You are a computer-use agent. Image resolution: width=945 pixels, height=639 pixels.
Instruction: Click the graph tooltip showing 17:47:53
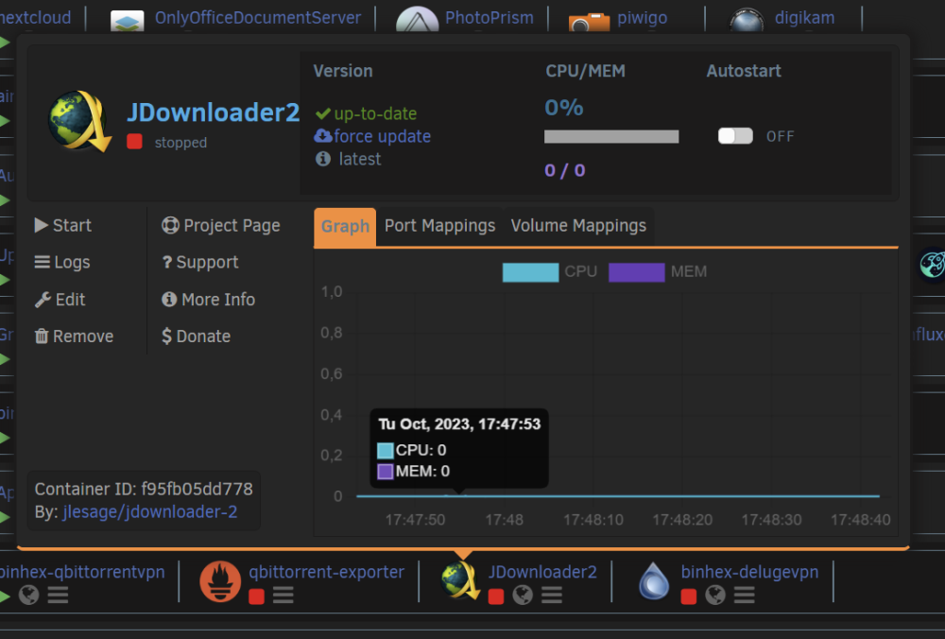coord(459,448)
